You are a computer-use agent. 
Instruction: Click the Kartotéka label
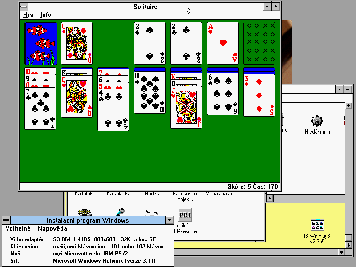pos(85,194)
